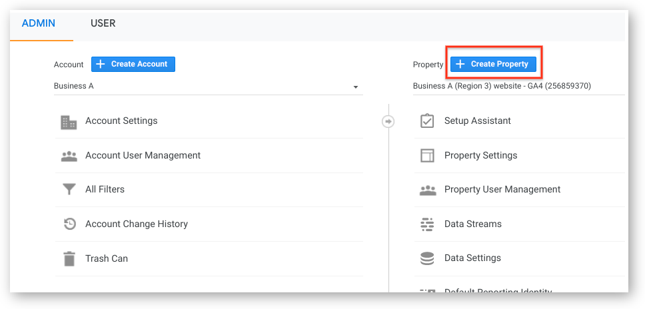Open the Account Change History text link
The height and width of the screenshot is (309, 645).
pyautogui.click(x=136, y=224)
